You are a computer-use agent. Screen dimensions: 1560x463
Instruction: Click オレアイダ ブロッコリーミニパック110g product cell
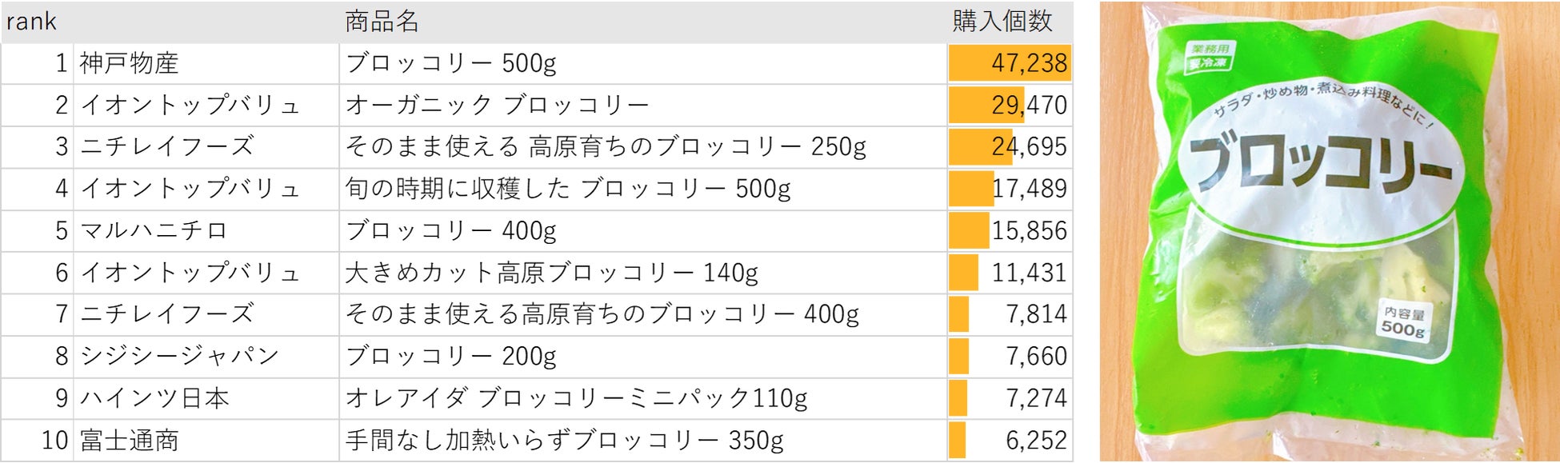[576, 398]
